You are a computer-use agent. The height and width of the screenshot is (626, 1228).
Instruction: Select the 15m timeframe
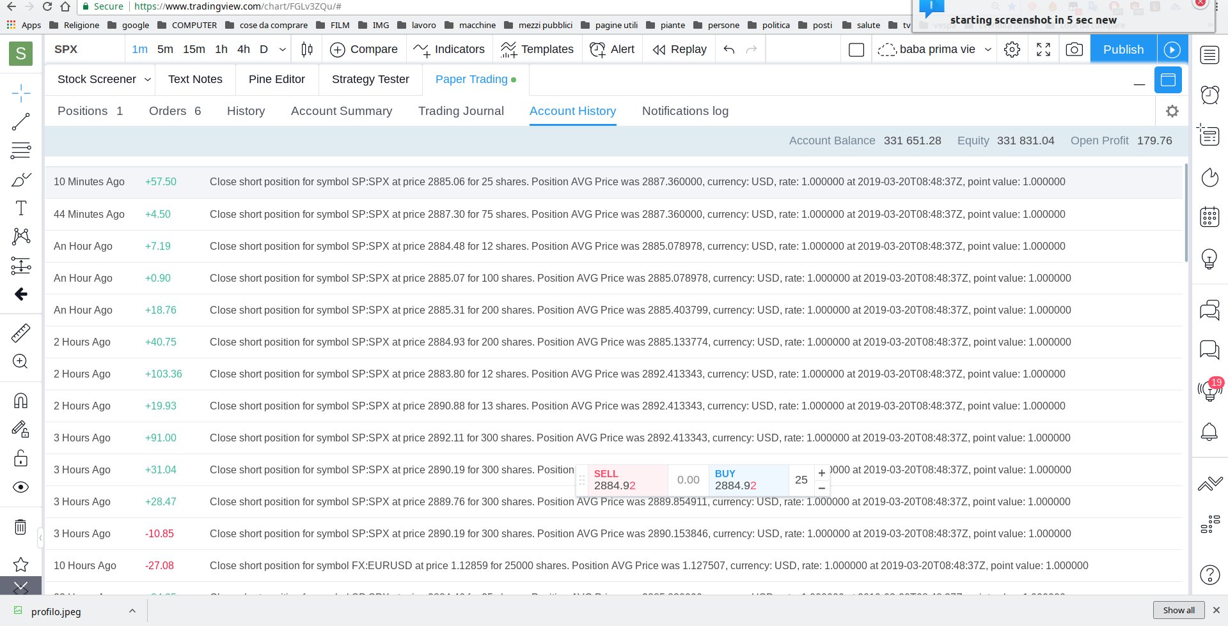coord(194,49)
